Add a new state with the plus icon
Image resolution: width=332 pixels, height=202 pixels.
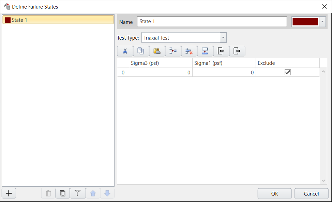9,193
